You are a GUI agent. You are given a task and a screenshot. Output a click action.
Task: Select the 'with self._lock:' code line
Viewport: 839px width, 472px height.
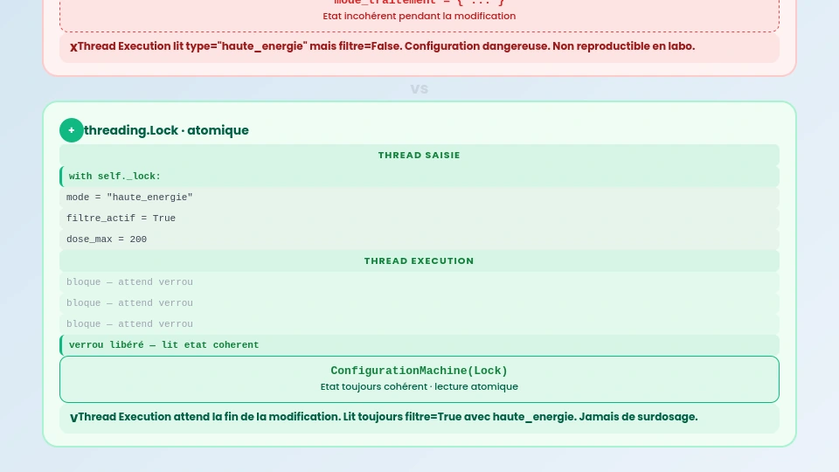pyautogui.click(x=419, y=176)
